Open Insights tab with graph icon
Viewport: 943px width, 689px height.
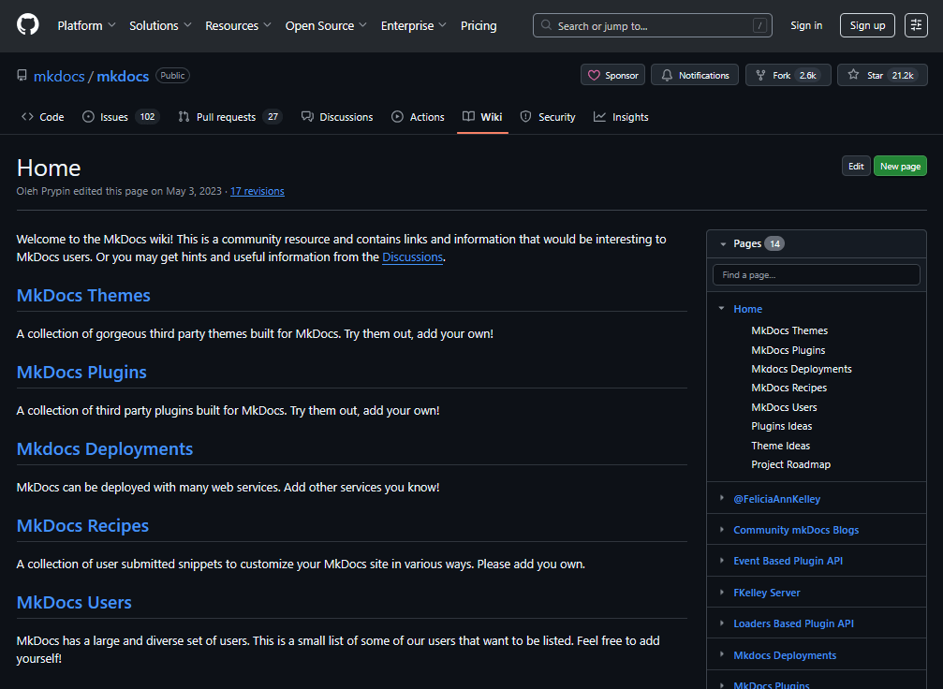click(621, 117)
